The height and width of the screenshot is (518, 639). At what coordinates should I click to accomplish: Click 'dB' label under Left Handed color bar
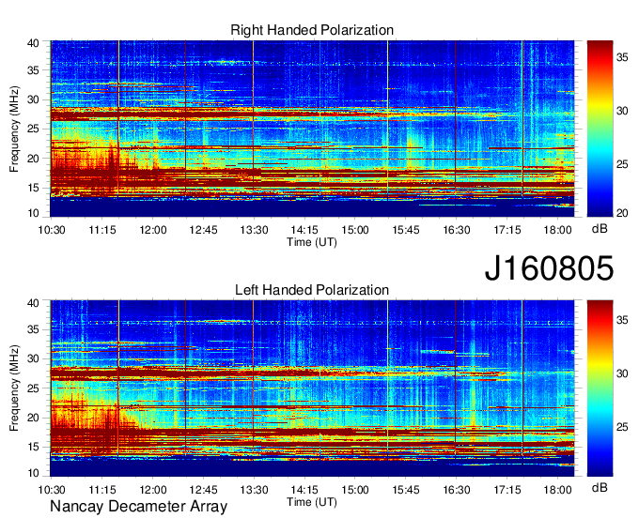(600, 487)
